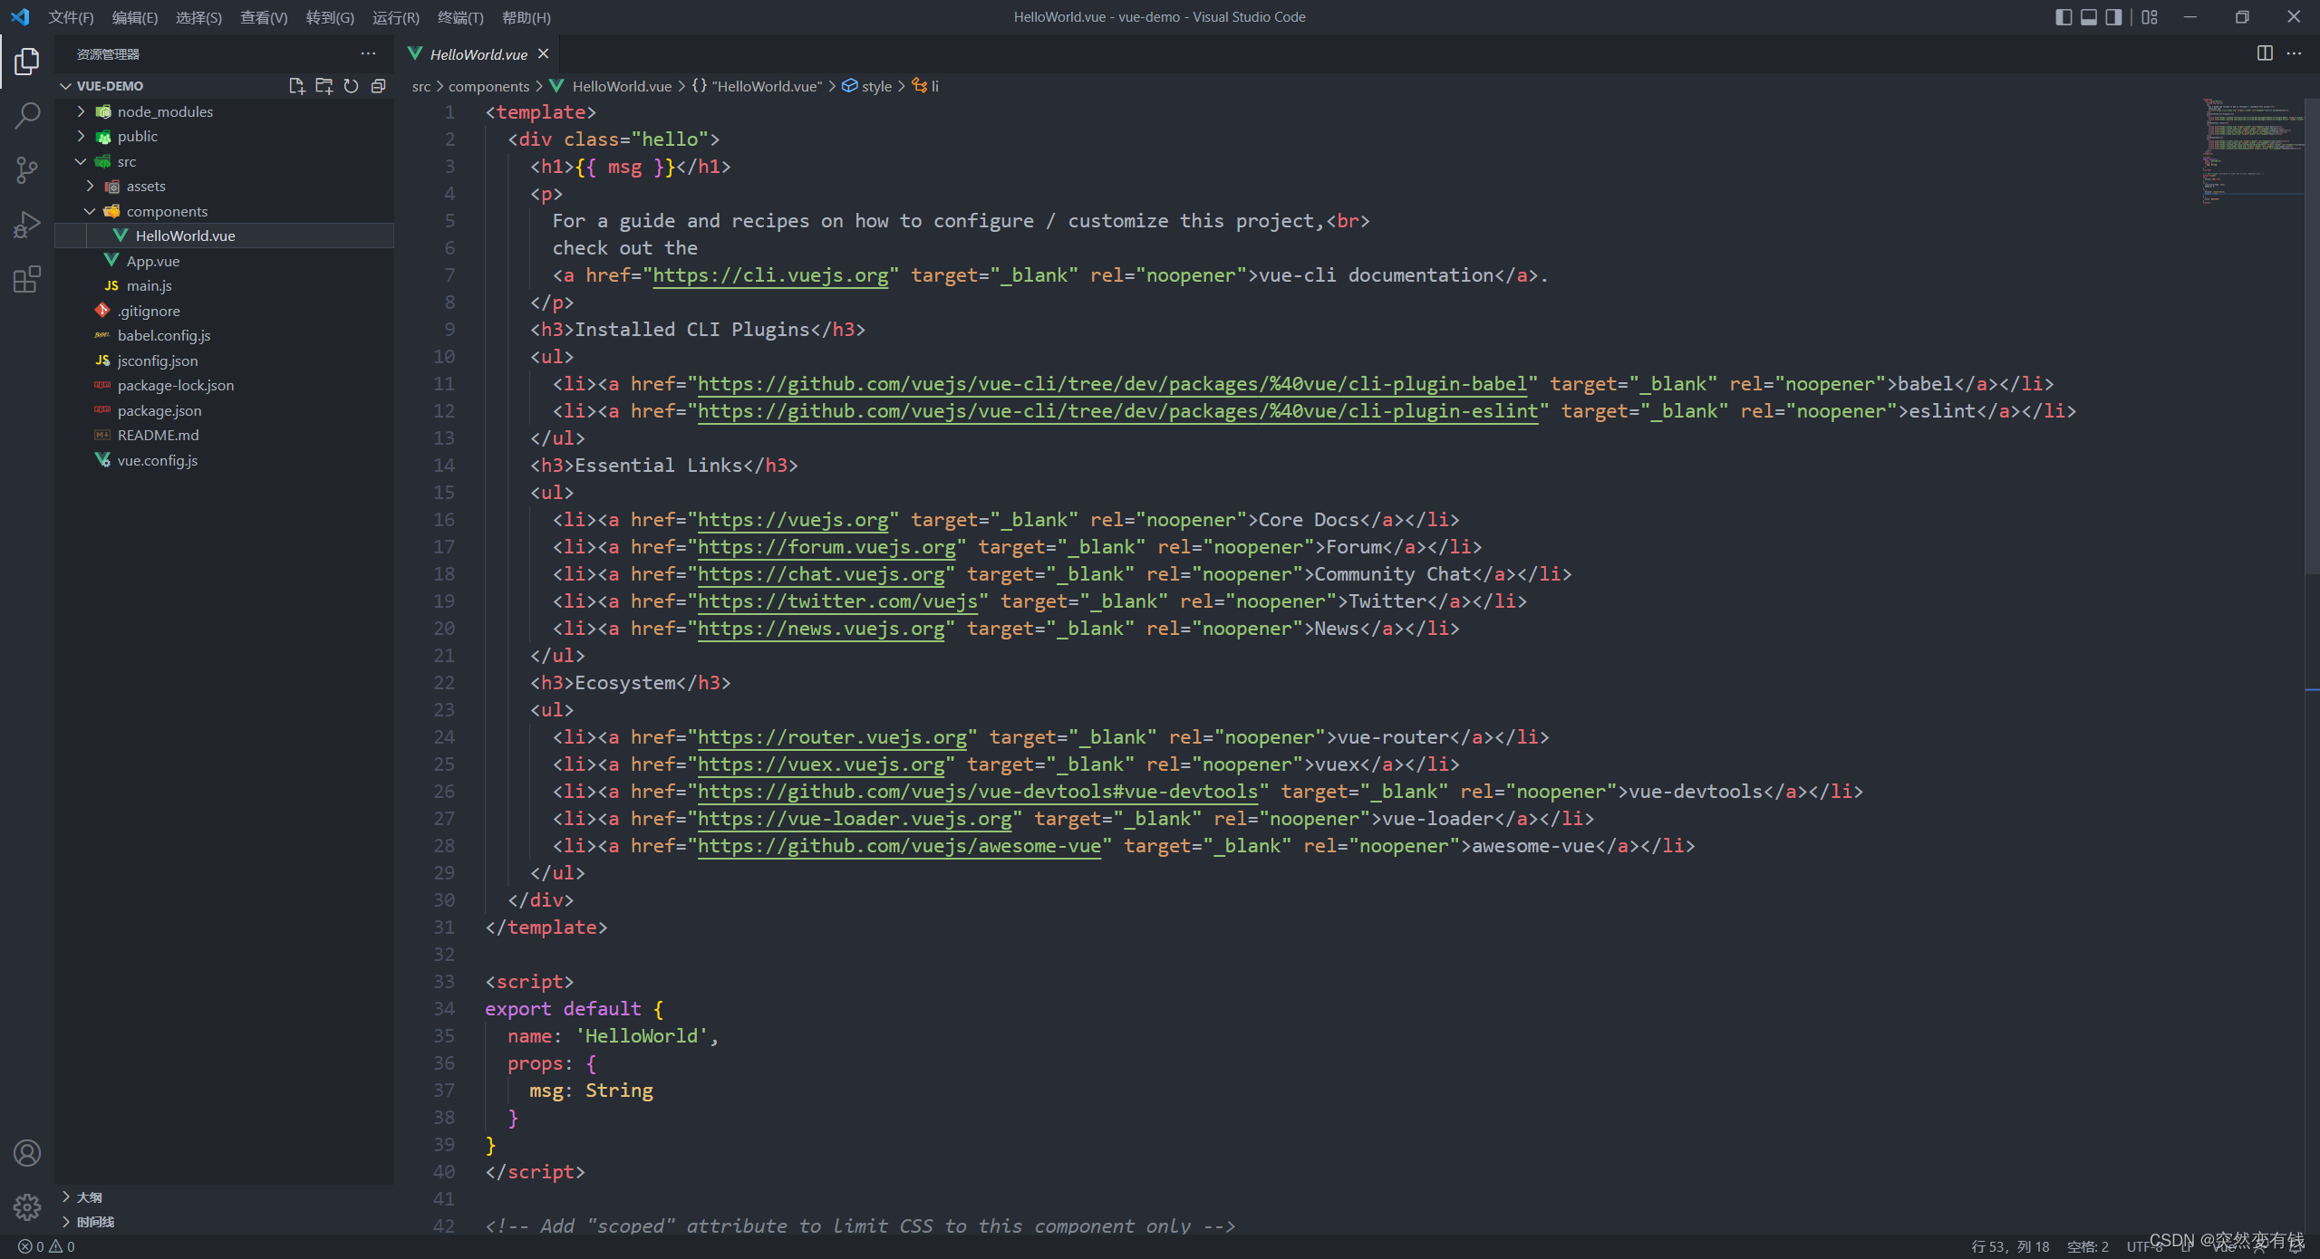Click the https://cli.vuejs.org link in code
The height and width of the screenshot is (1259, 2320).
[770, 275]
